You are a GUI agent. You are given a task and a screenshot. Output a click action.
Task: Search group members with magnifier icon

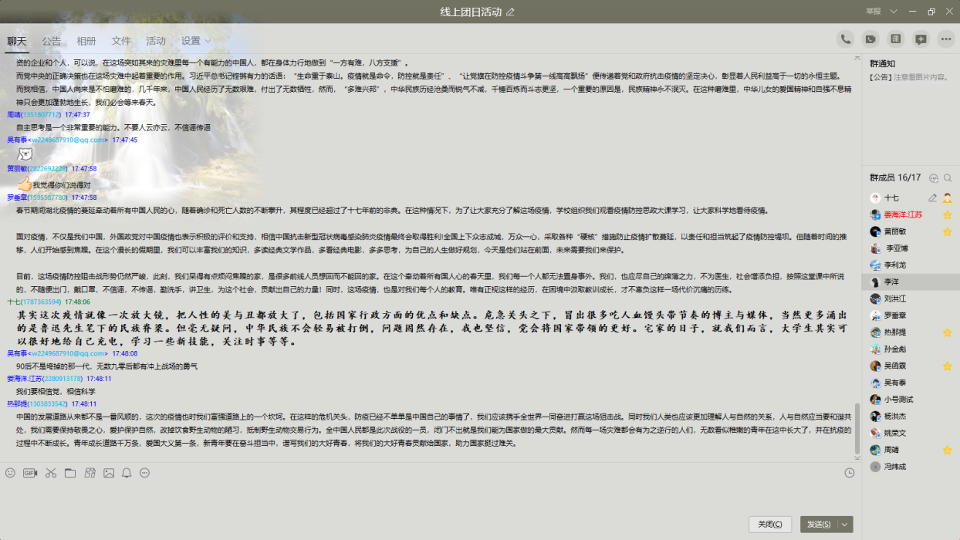(948, 177)
